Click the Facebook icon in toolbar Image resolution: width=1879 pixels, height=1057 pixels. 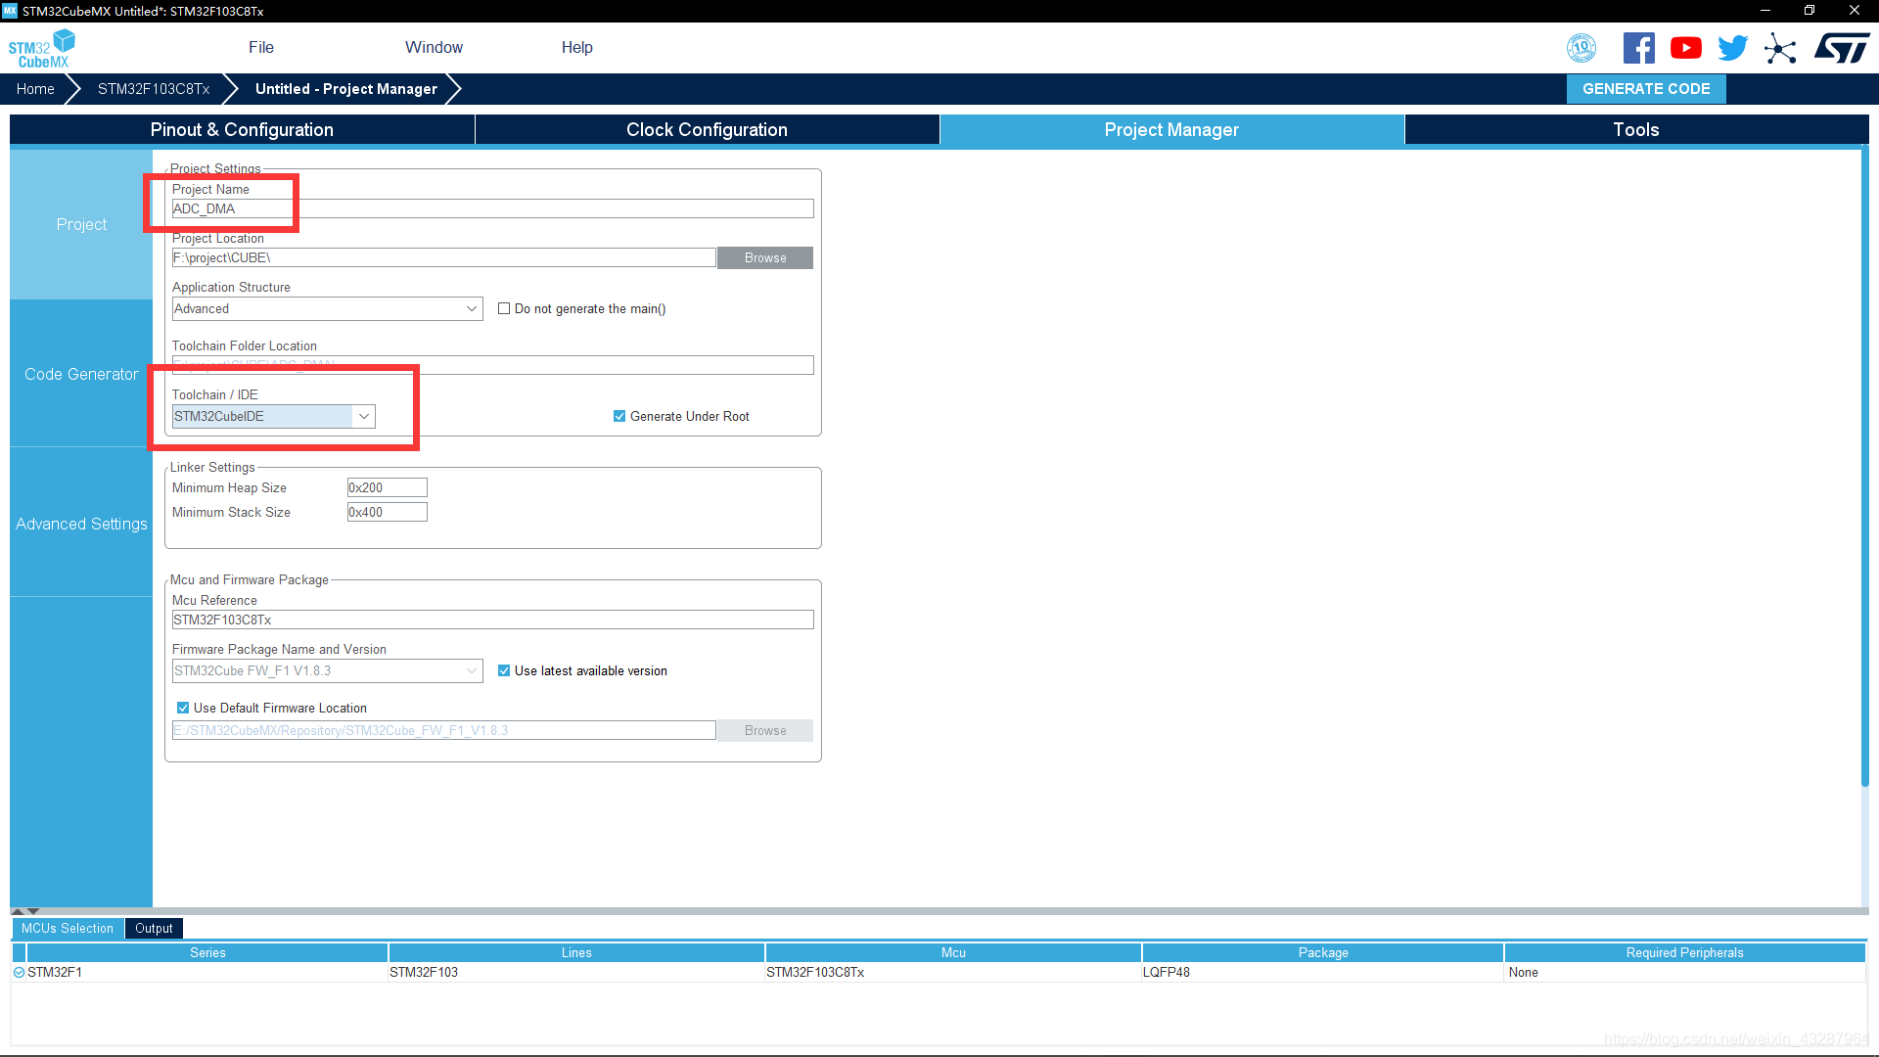[x=1637, y=48]
